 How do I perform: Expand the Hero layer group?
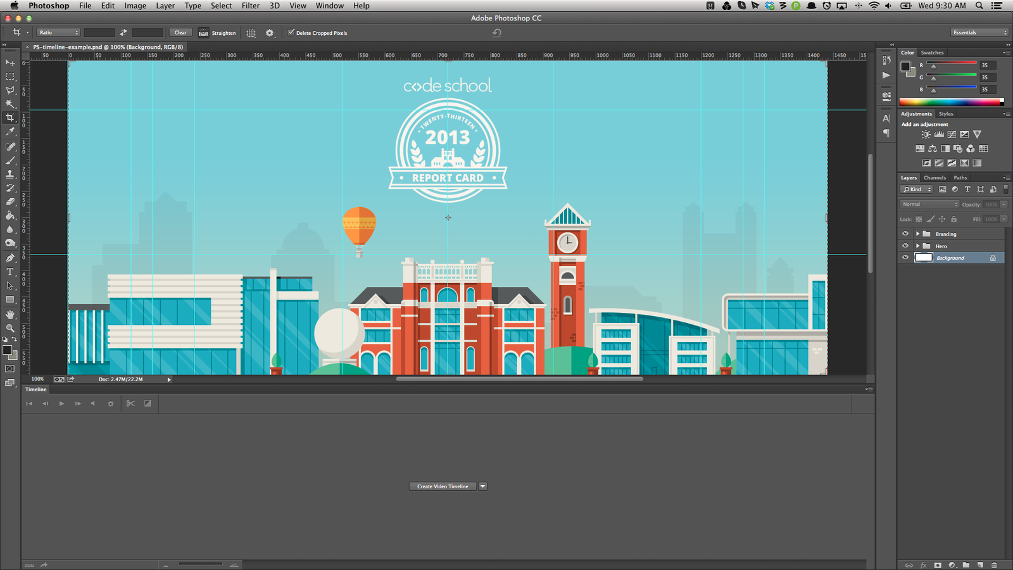coord(917,246)
